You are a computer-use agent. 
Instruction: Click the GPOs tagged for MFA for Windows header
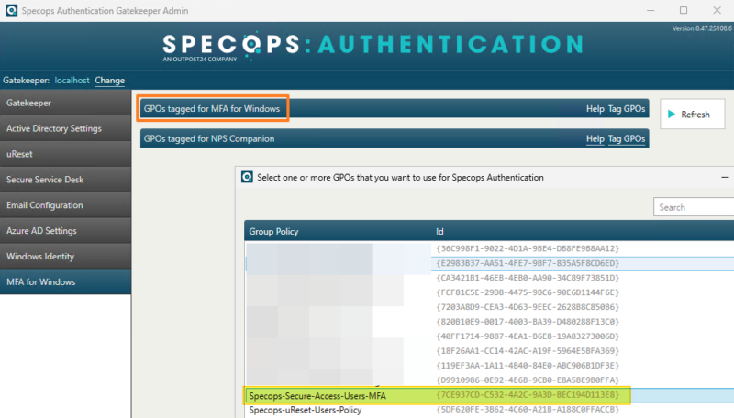(395, 108)
